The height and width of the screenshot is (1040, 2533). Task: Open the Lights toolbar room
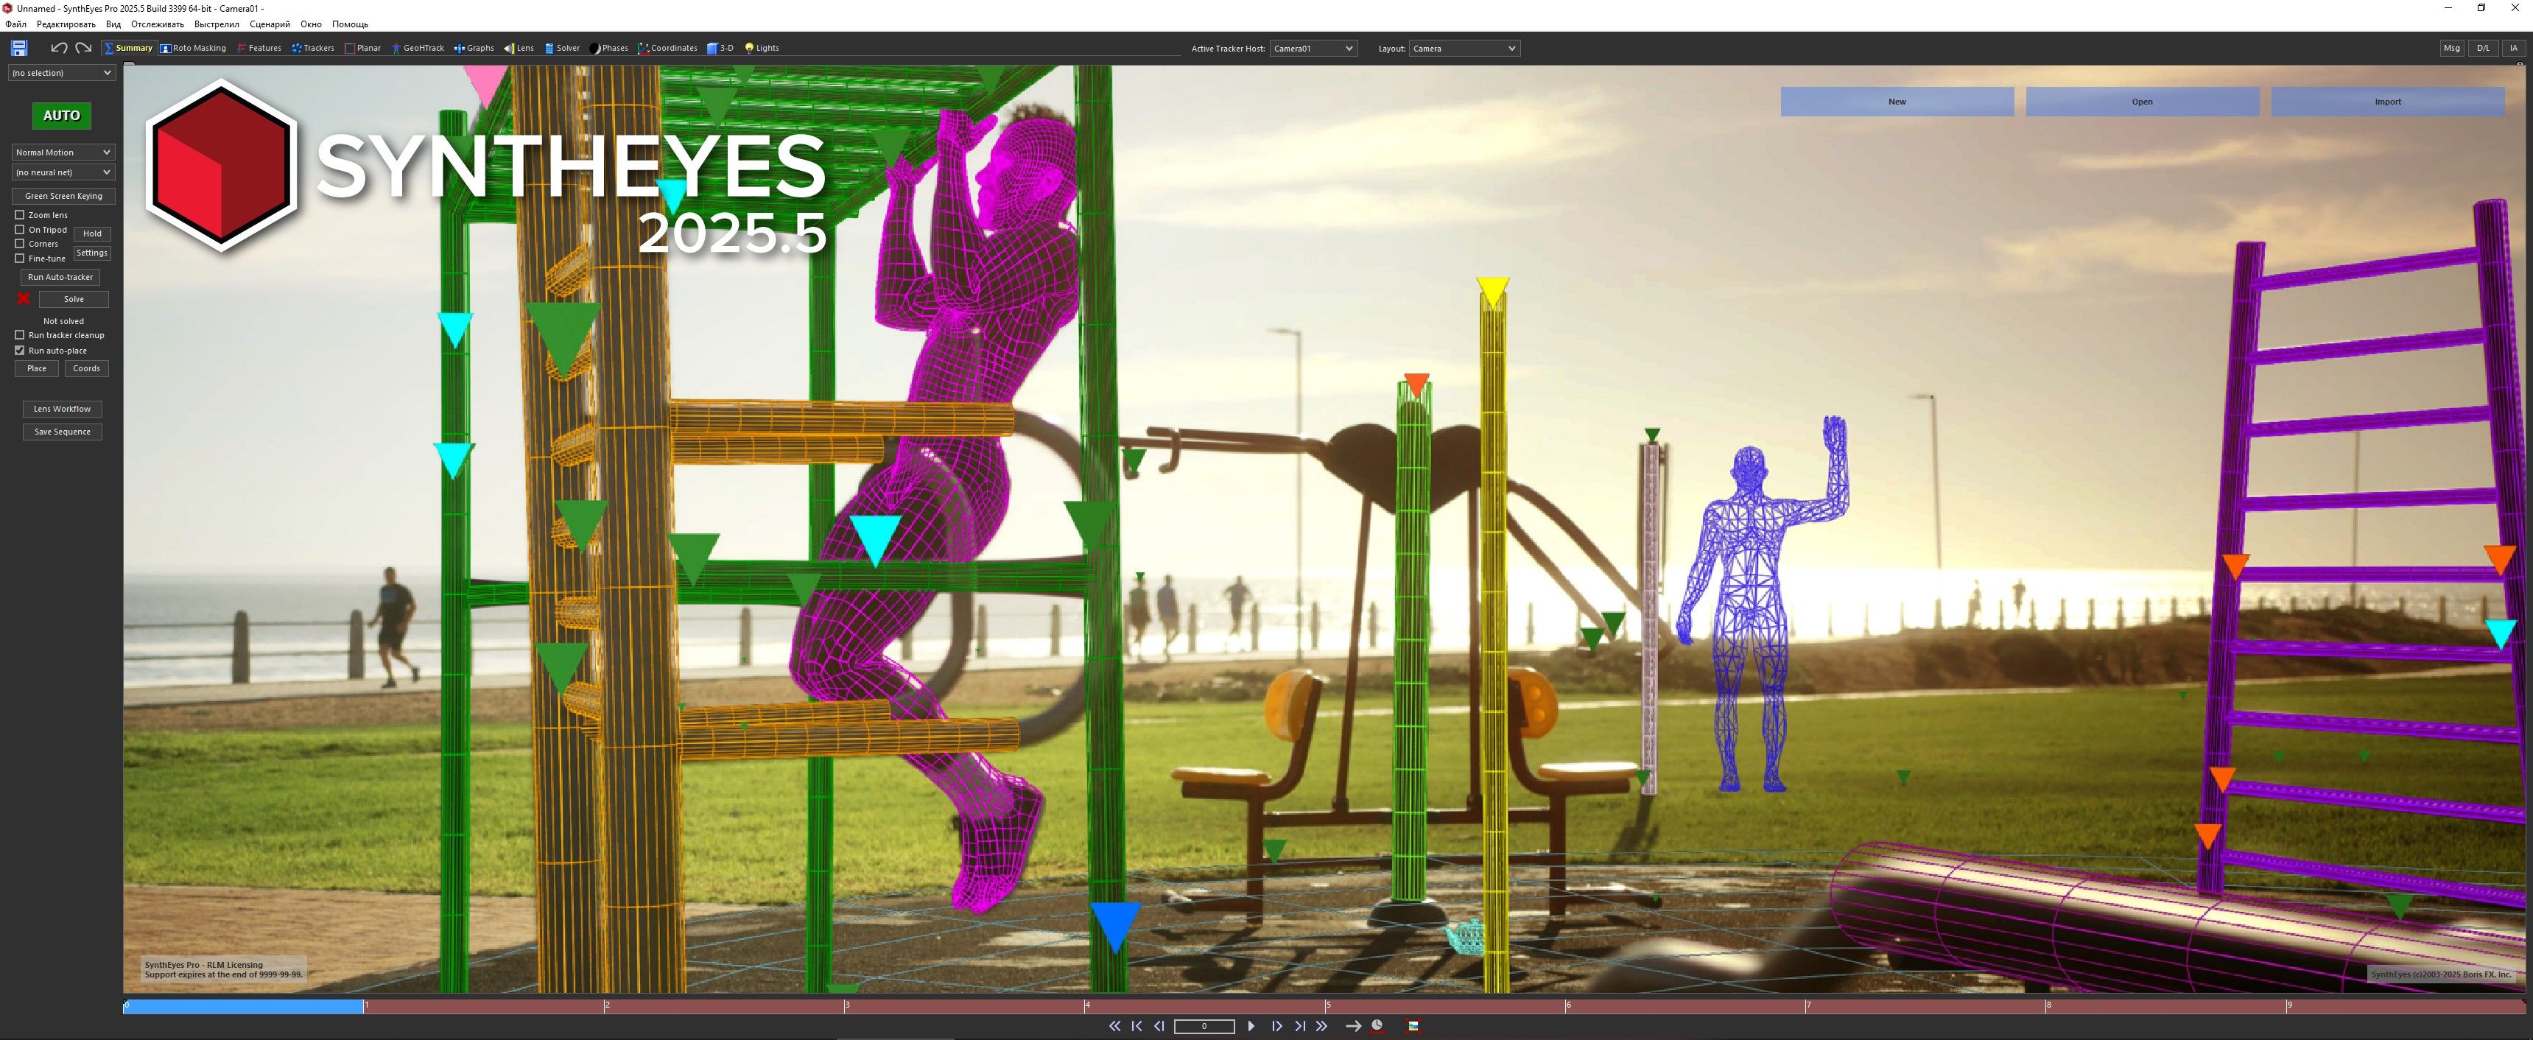[x=762, y=47]
